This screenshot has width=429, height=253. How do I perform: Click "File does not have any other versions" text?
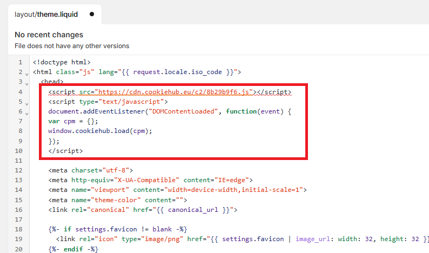click(x=72, y=46)
